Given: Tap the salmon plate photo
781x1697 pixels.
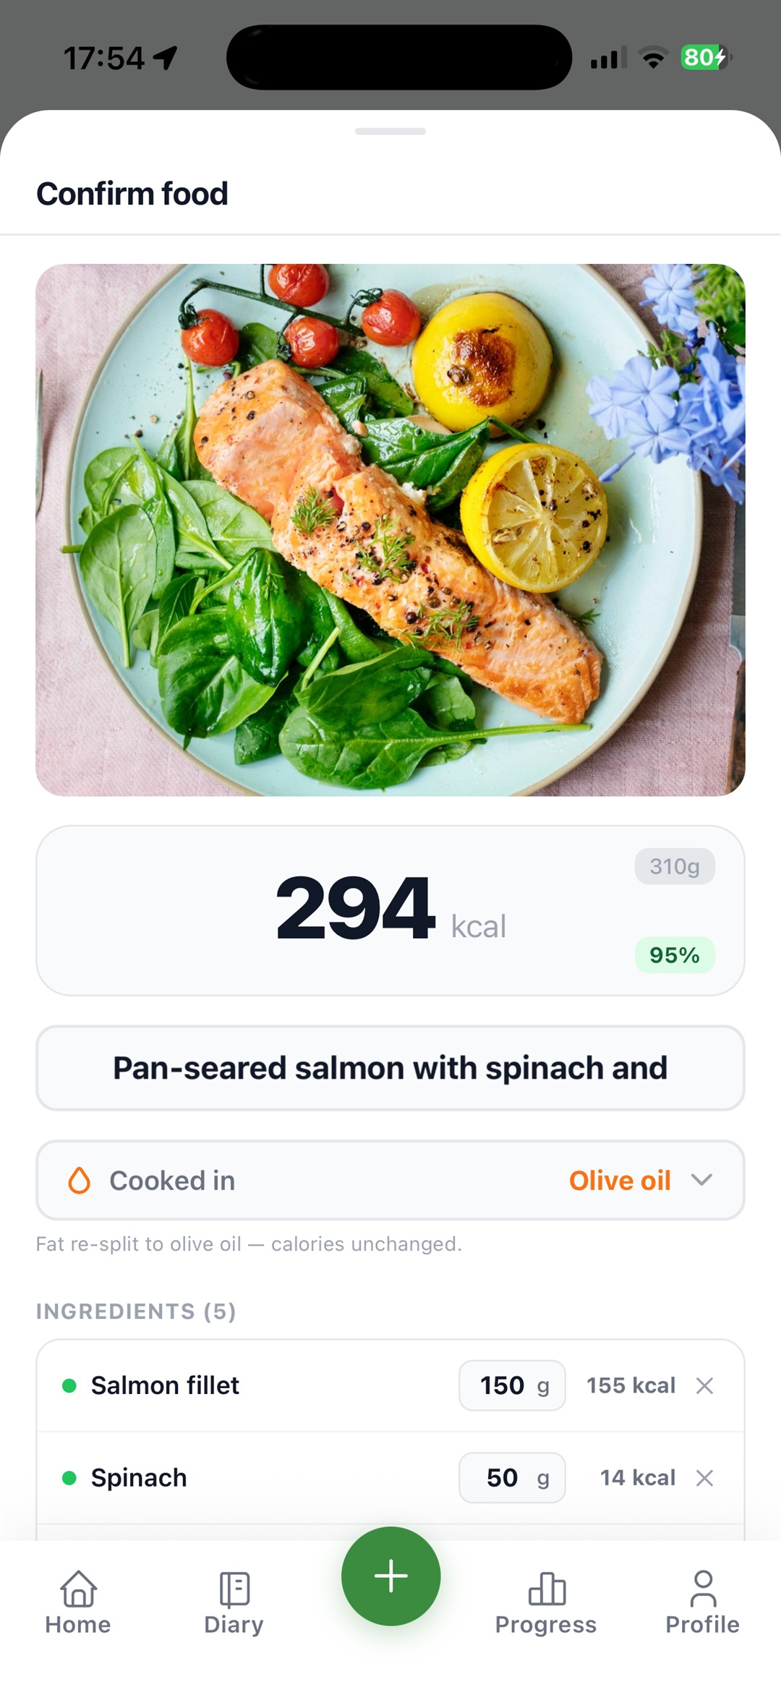Looking at the screenshot, I should pyautogui.click(x=390, y=530).
